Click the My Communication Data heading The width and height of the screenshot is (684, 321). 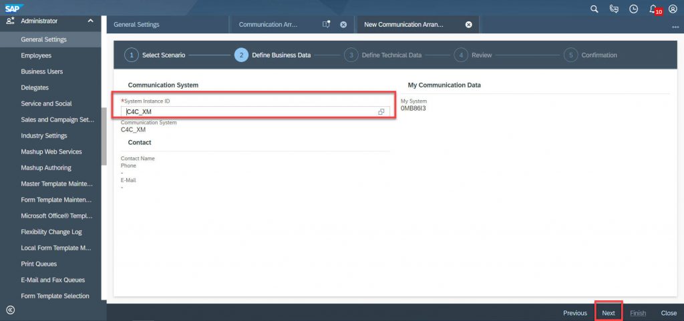point(444,85)
